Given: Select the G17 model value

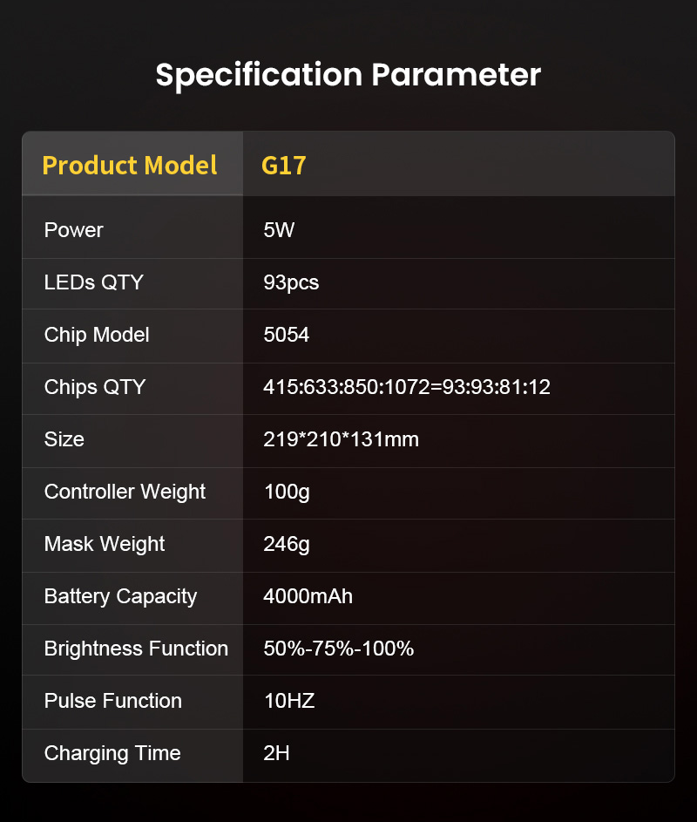Looking at the screenshot, I should (284, 165).
